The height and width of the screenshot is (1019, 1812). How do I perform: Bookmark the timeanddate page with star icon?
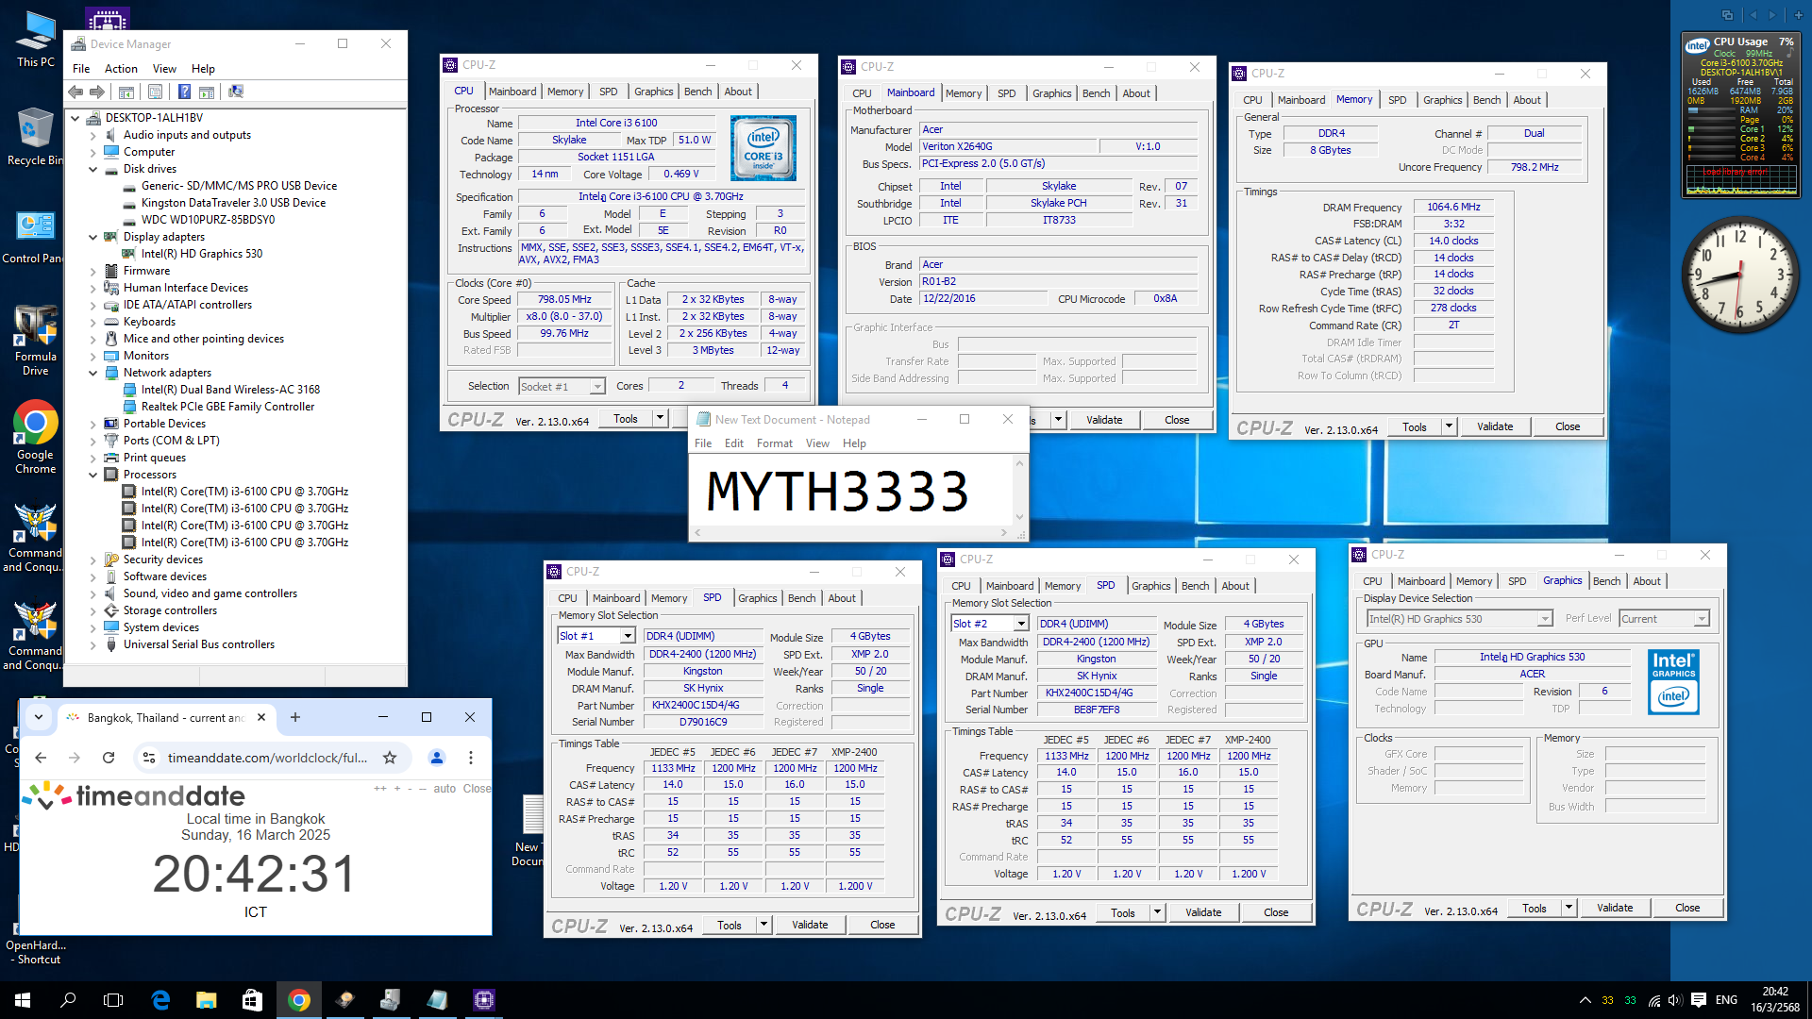pos(390,758)
